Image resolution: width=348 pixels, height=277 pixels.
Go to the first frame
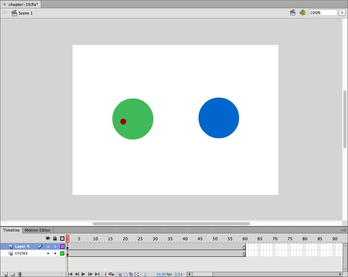pos(70,274)
